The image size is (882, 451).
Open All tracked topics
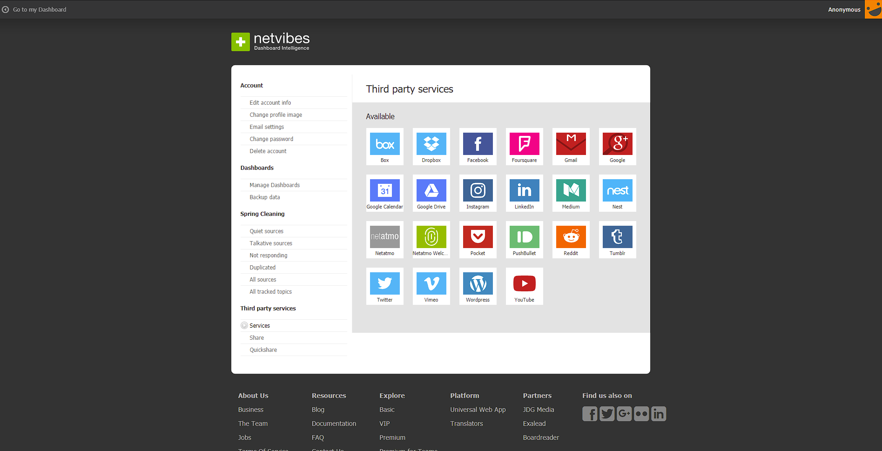(271, 292)
